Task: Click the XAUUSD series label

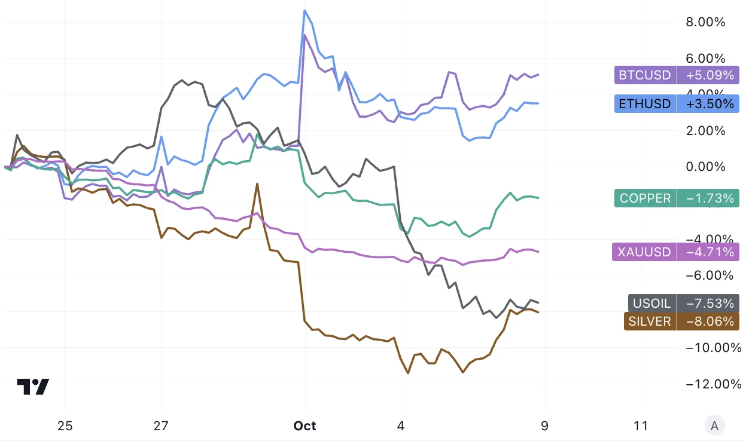Action: pyautogui.click(x=643, y=252)
